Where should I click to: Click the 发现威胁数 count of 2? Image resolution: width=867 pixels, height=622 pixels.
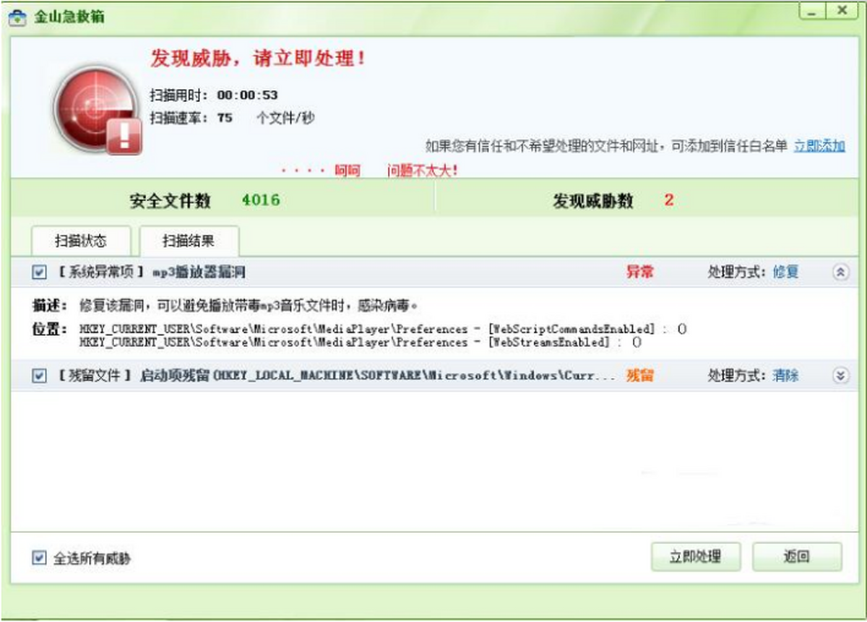pos(668,200)
